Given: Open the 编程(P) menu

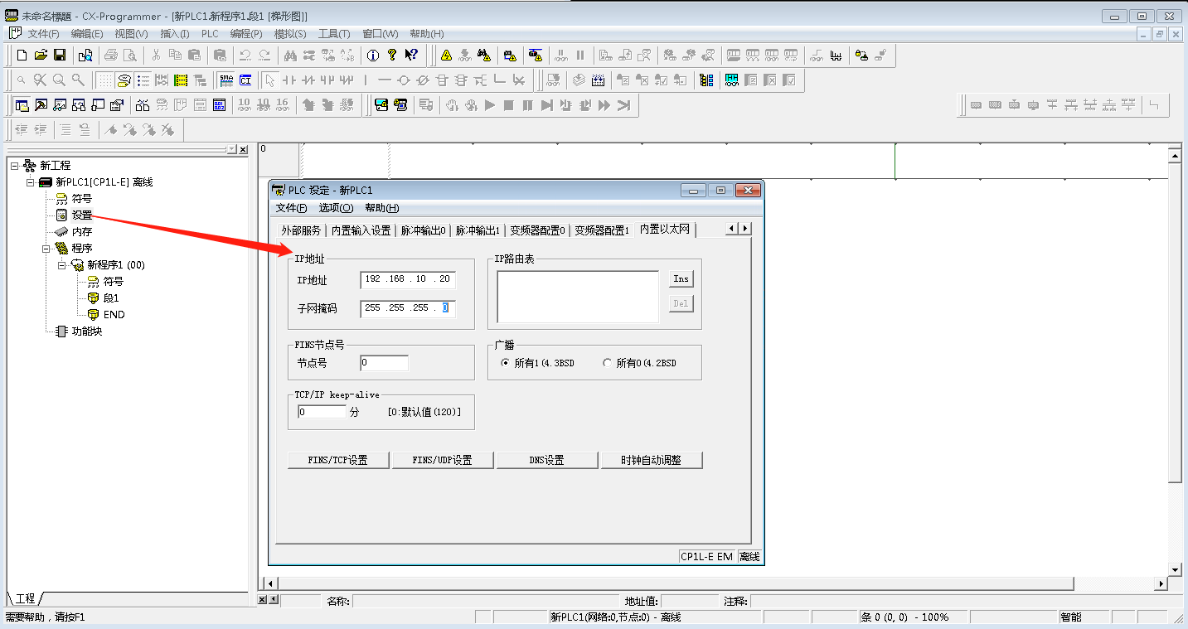Looking at the screenshot, I should pyautogui.click(x=246, y=34).
